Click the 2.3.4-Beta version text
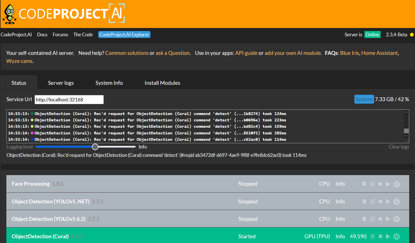The width and height of the screenshot is (415, 243). [396, 35]
